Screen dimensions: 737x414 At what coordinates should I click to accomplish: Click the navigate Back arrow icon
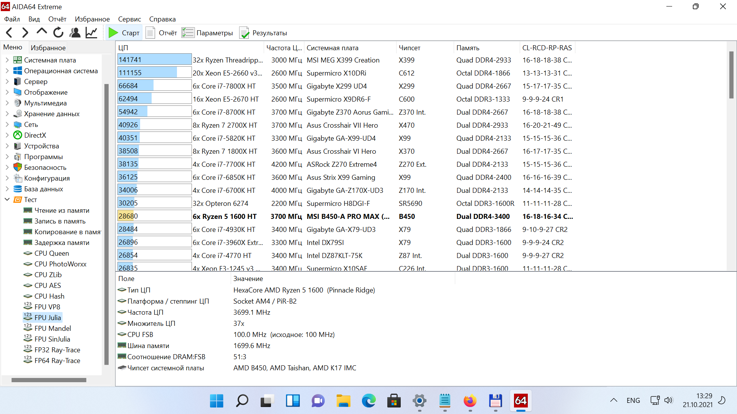pyautogui.click(x=10, y=33)
